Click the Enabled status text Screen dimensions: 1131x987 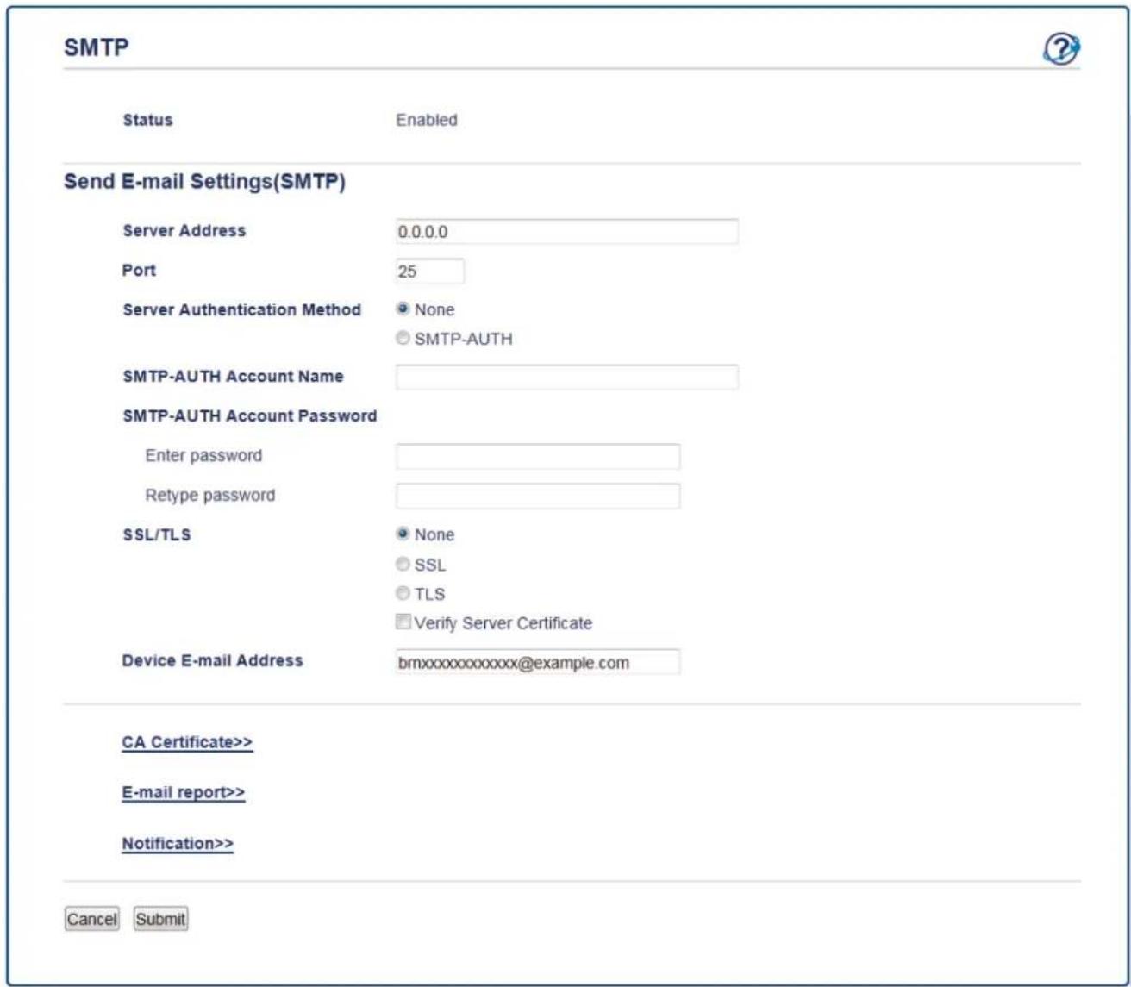pyautogui.click(x=426, y=121)
